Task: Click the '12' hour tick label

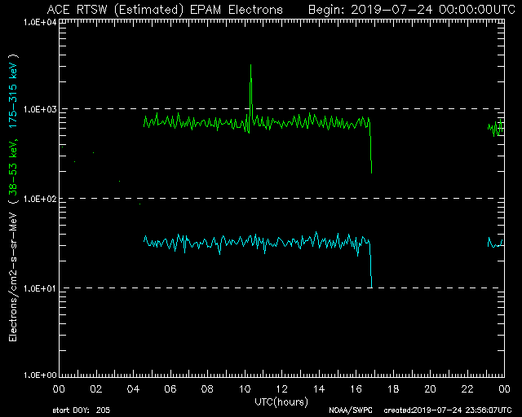Action: pos(281,389)
